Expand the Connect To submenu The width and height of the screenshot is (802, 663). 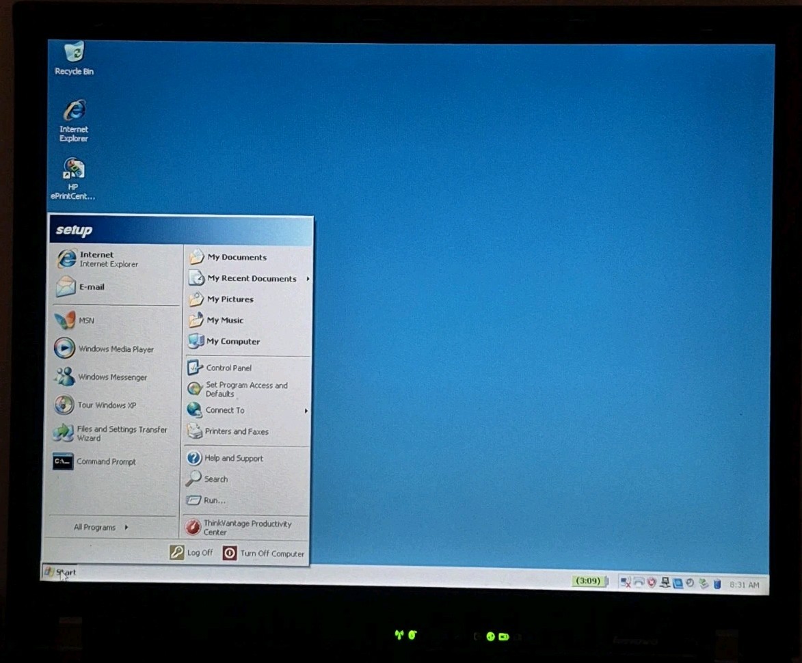point(248,410)
